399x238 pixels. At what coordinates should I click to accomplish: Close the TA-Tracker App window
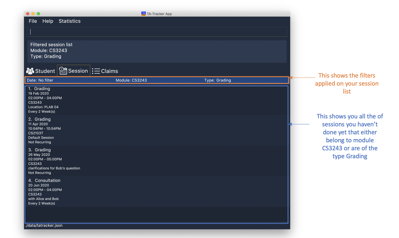(28, 14)
